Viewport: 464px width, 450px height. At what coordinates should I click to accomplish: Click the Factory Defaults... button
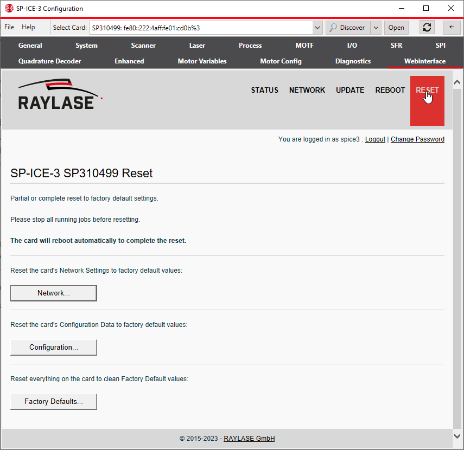(54, 402)
